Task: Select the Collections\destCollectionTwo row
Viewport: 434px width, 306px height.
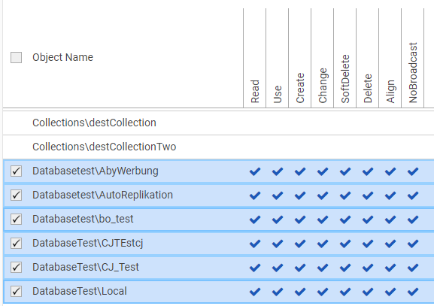Action: click(x=218, y=147)
